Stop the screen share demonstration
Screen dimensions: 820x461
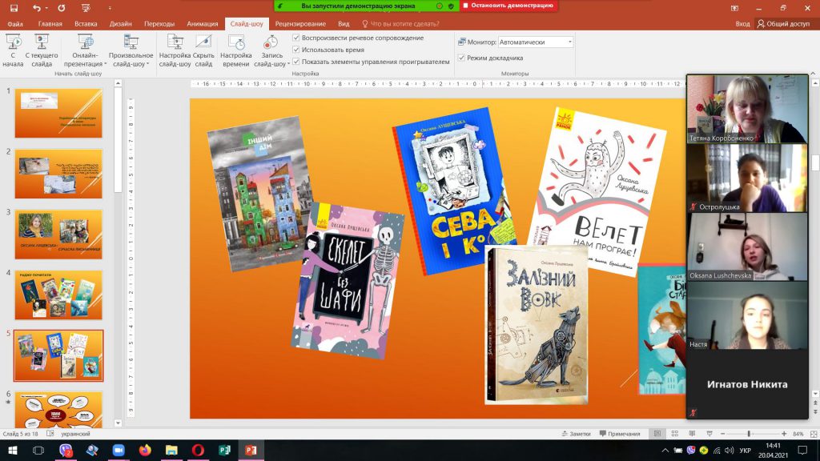[x=509, y=6]
